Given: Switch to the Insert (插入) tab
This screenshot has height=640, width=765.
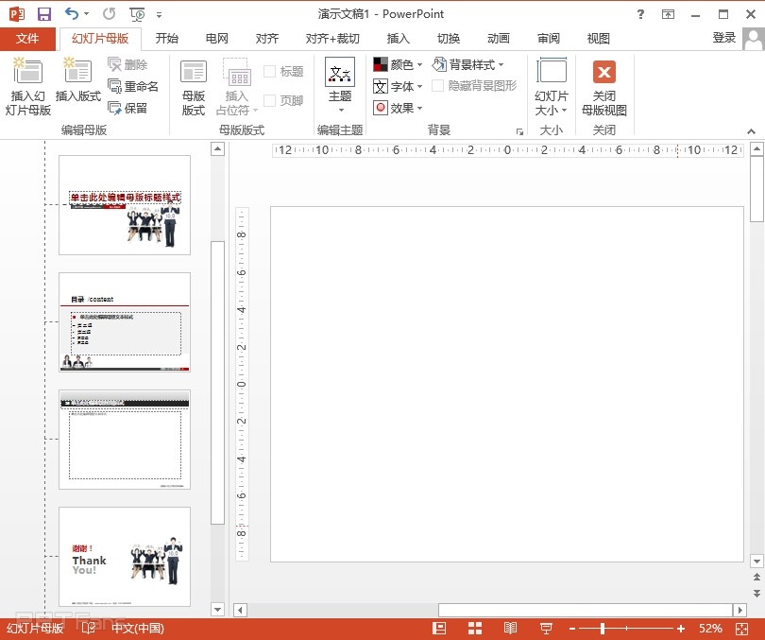Looking at the screenshot, I should click(399, 39).
